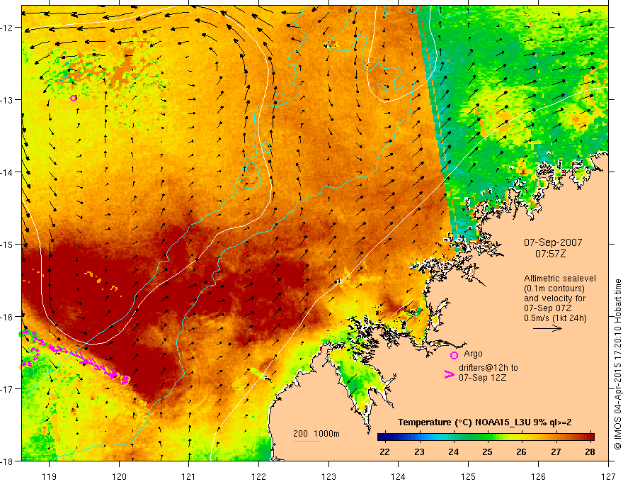Click the magenta Argo float circle near 13°S
Screen dimensions: 623x482
coord(73,98)
